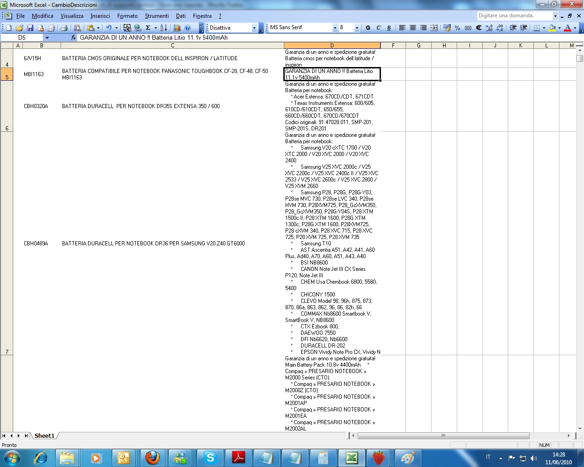Apply the red font color
The height and width of the screenshot is (467, 584).
tap(568, 28)
